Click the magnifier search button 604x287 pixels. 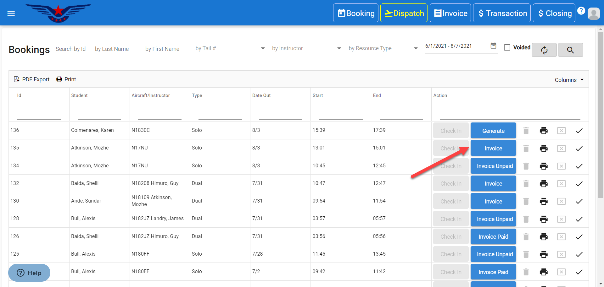[x=570, y=50]
